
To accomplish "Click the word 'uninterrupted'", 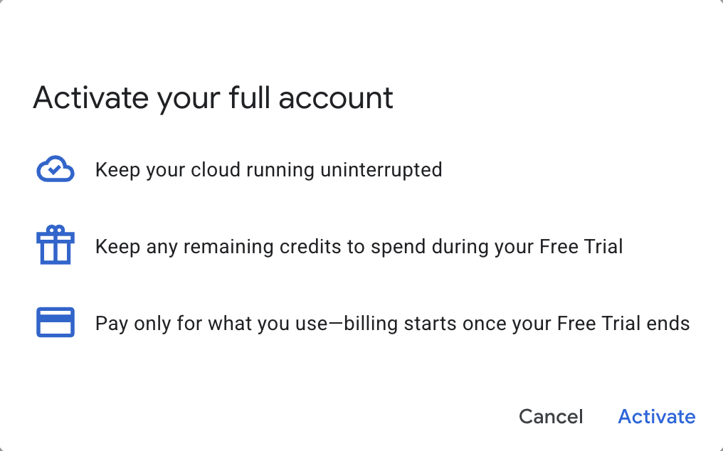I will click(381, 170).
